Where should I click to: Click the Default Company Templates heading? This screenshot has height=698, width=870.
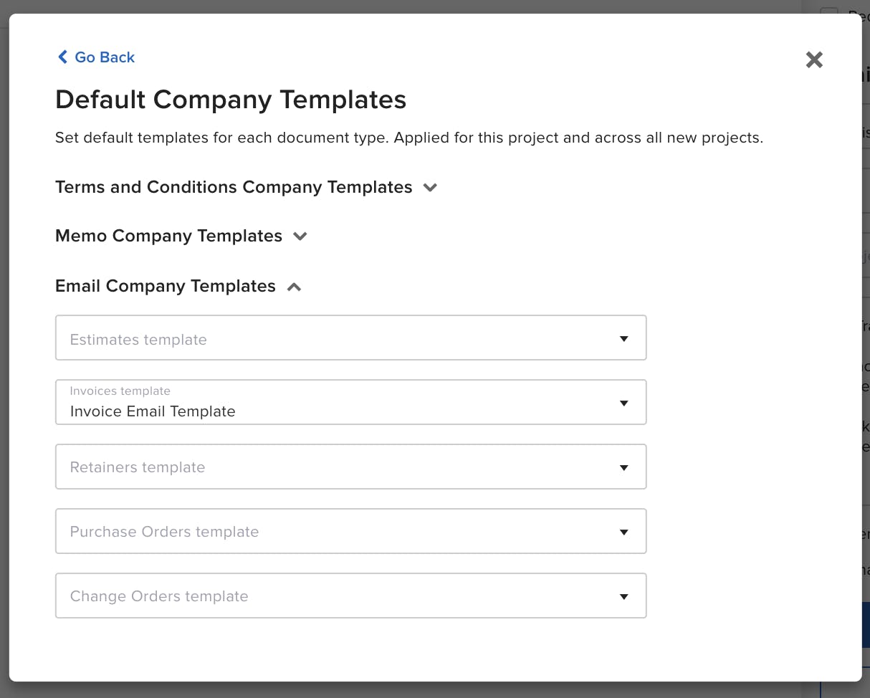click(x=231, y=100)
